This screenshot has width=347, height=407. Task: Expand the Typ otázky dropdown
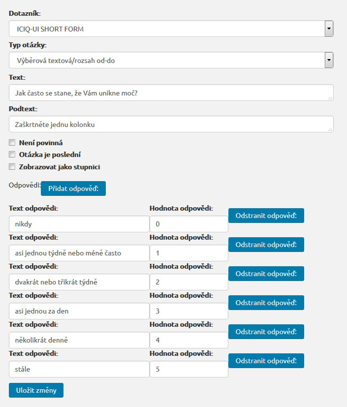pyautogui.click(x=171, y=61)
